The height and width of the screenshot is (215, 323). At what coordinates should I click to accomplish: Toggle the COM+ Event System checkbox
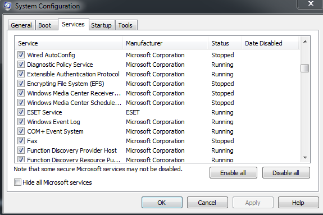pos(21,131)
